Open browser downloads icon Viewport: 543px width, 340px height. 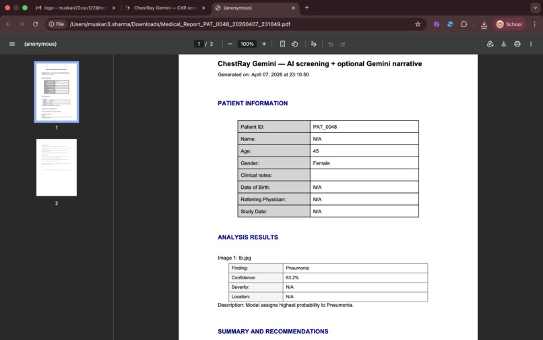[484, 24]
